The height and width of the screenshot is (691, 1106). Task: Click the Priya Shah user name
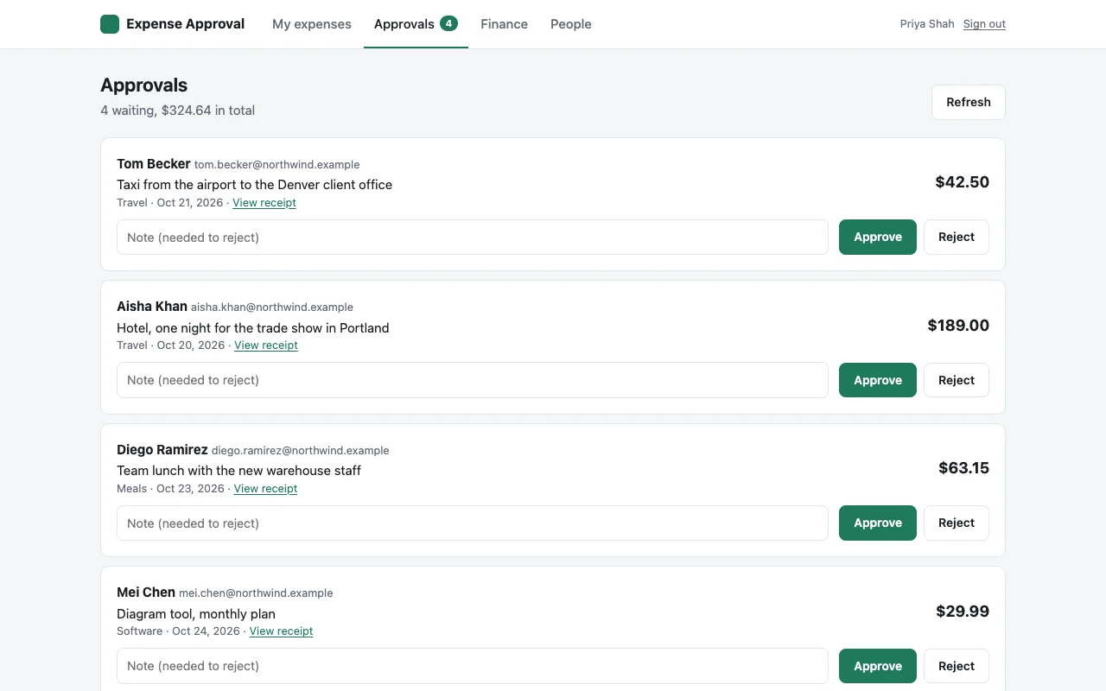(x=927, y=24)
